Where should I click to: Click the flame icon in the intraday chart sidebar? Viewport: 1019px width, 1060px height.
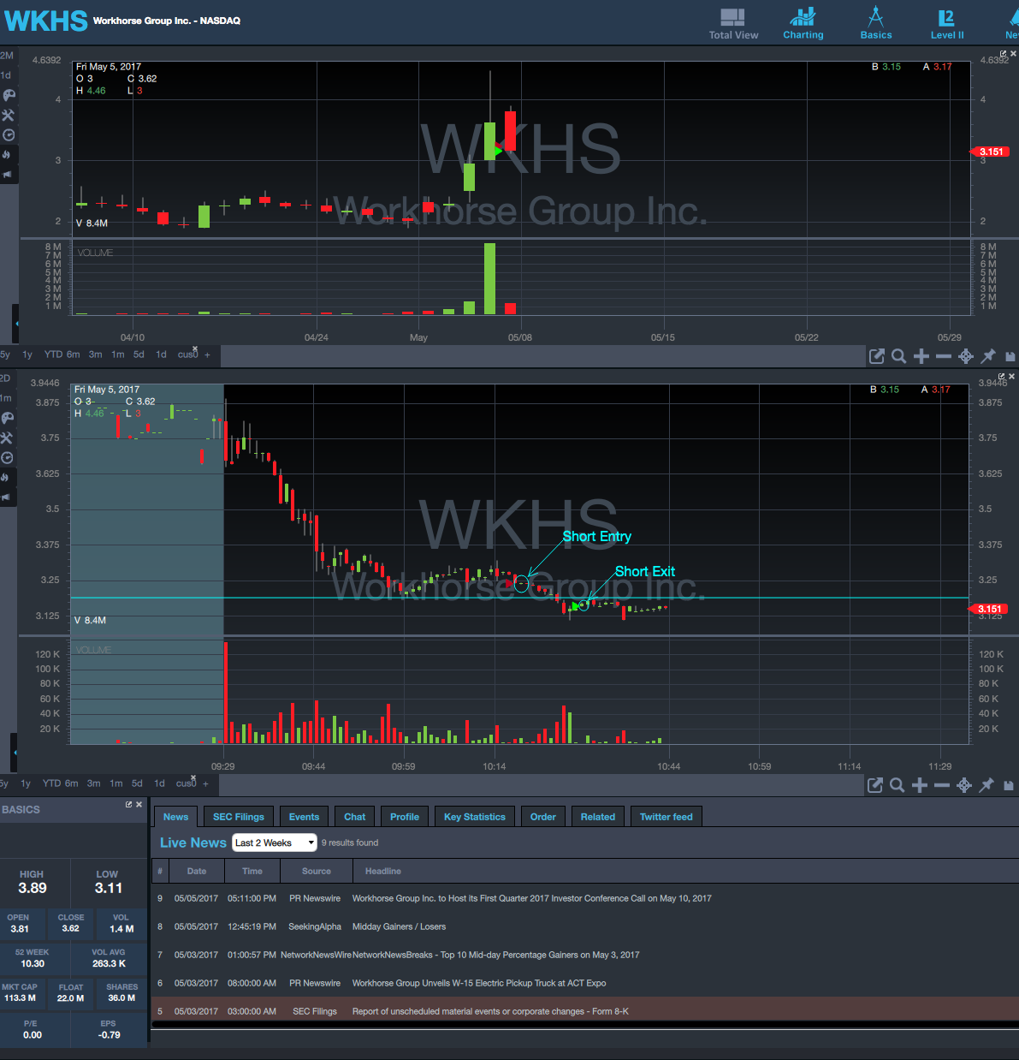click(x=7, y=477)
